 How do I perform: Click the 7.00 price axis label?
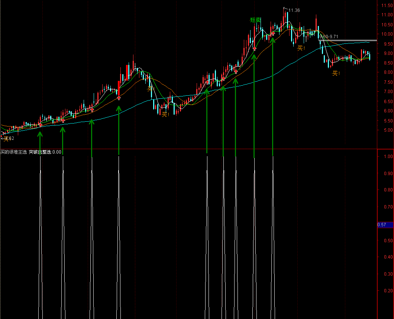coord(388,92)
